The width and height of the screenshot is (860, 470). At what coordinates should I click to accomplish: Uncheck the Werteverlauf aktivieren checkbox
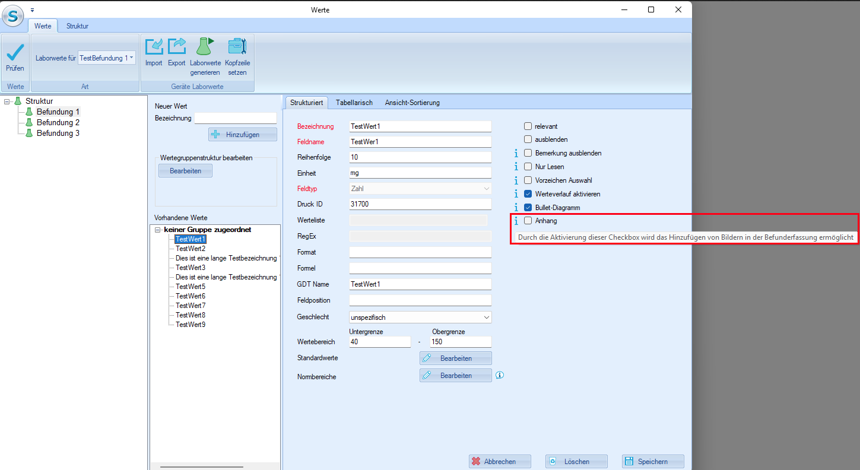[x=528, y=194]
